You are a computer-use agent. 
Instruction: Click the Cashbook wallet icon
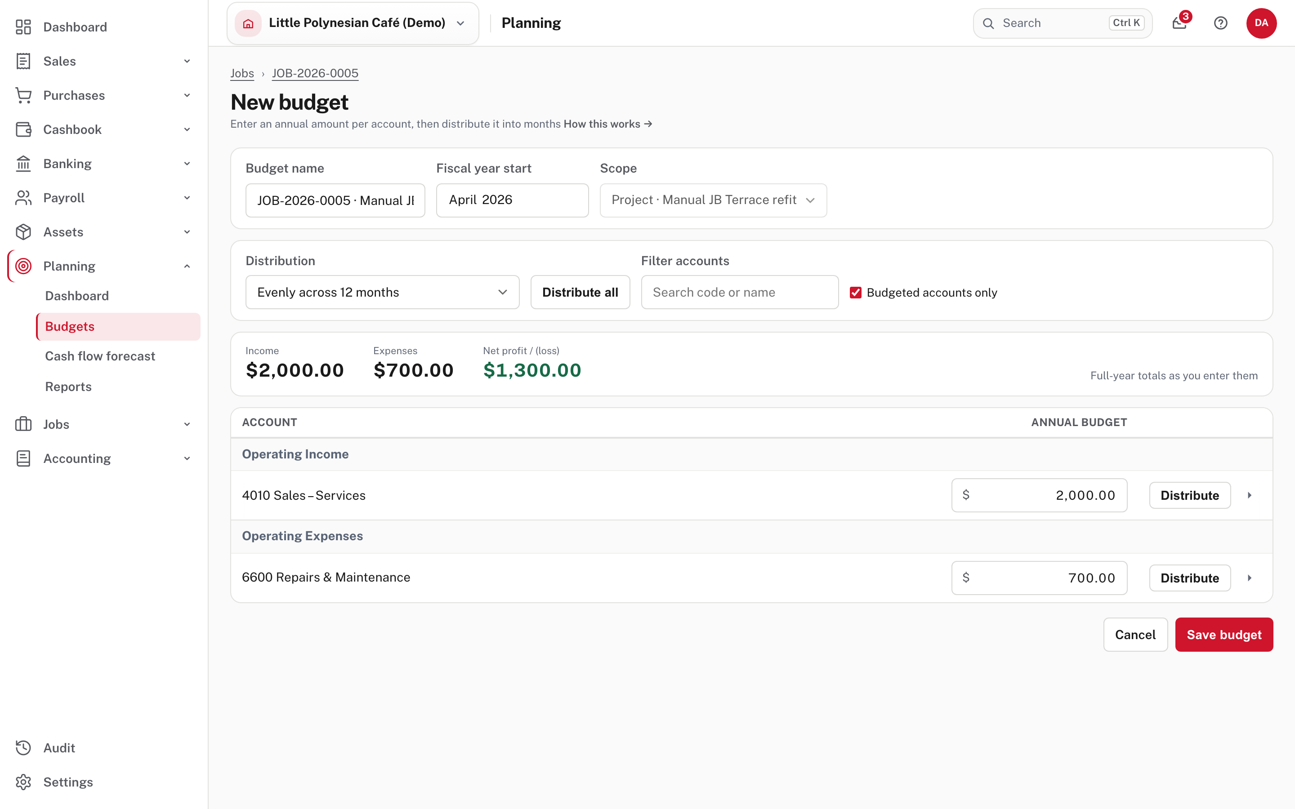23,129
